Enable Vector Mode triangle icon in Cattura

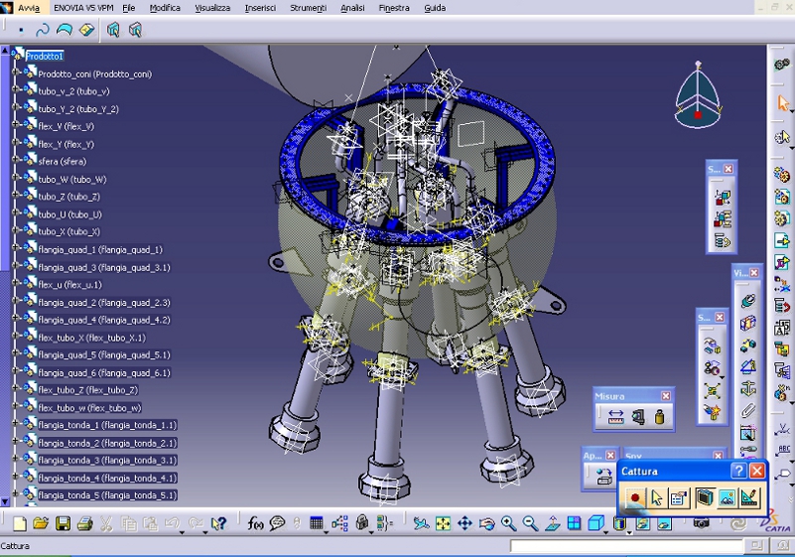749,498
